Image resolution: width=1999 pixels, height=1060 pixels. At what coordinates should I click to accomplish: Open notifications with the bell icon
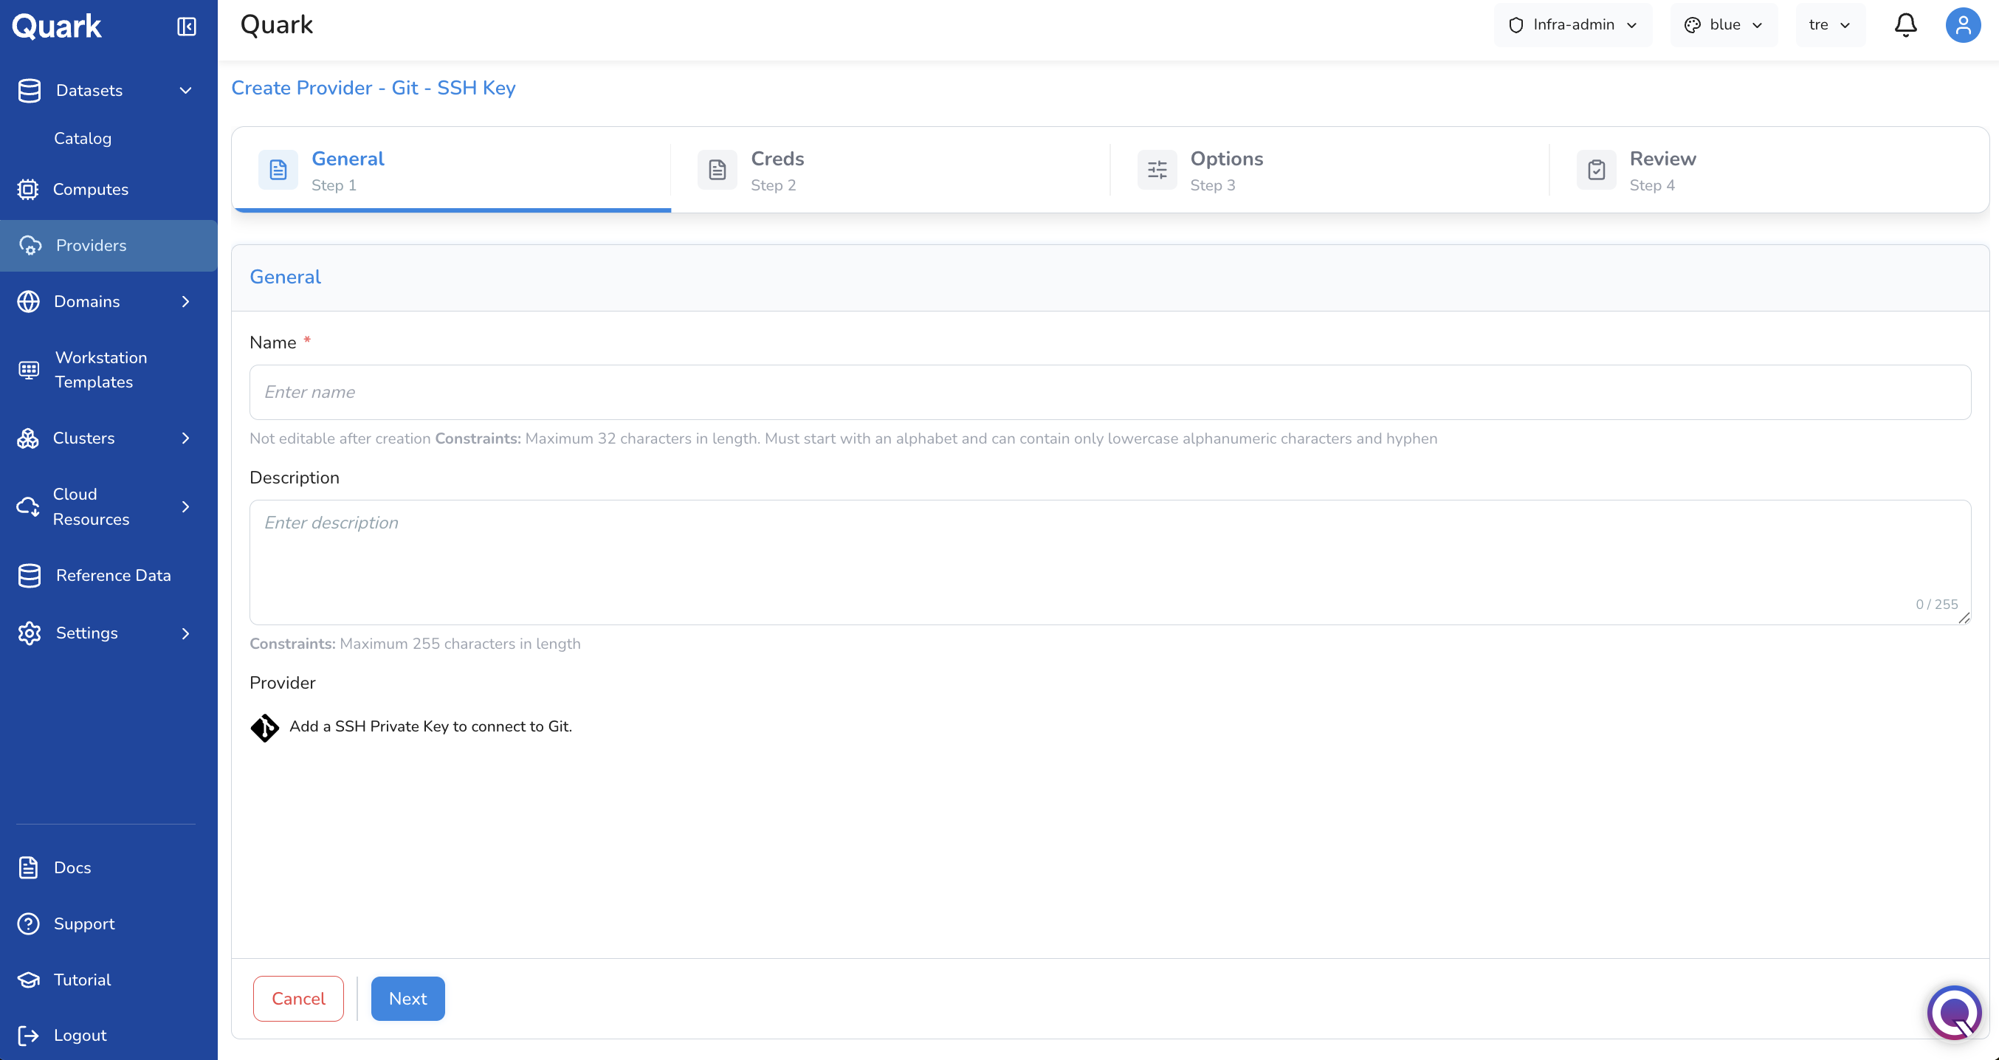(1905, 25)
